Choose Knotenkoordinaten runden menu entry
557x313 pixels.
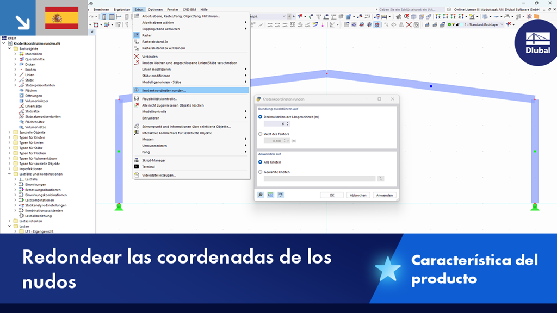(x=191, y=91)
